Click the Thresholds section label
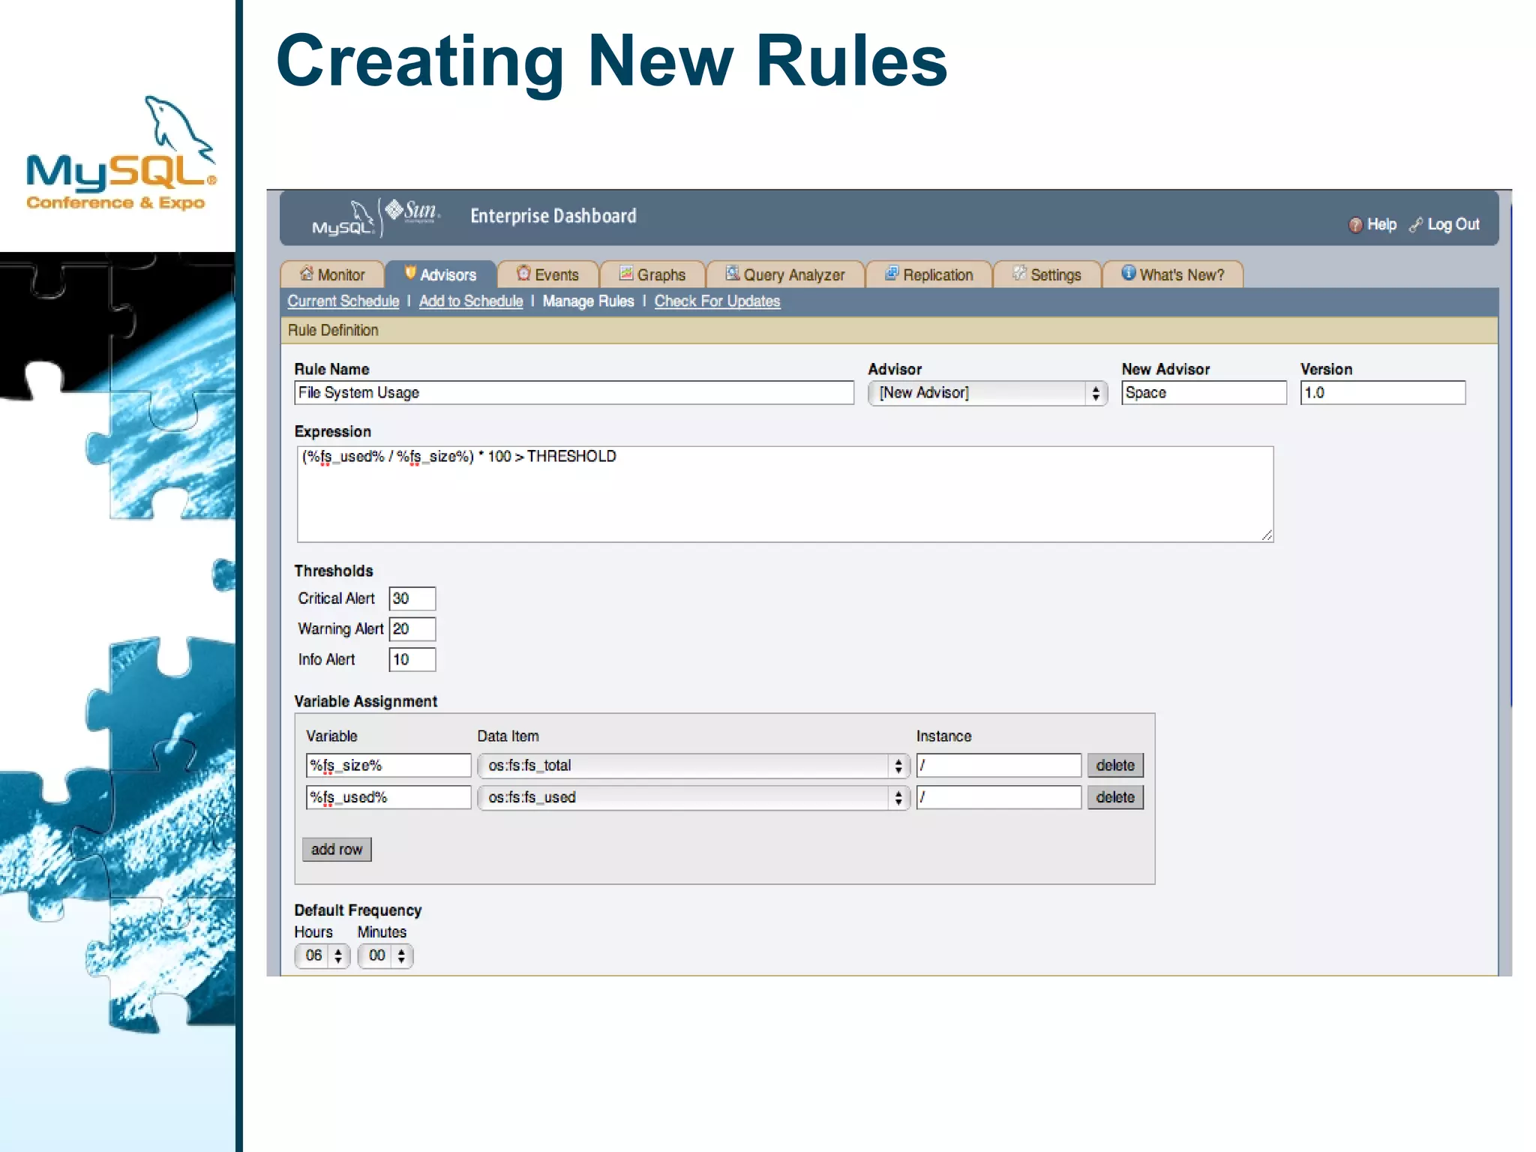The height and width of the screenshot is (1152, 1536). (334, 571)
